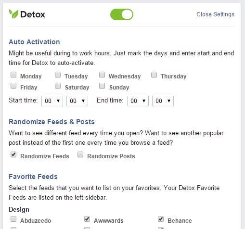The width and height of the screenshot is (245, 229).
Task: Enable the Tuesday checkbox
Action: point(58,75)
